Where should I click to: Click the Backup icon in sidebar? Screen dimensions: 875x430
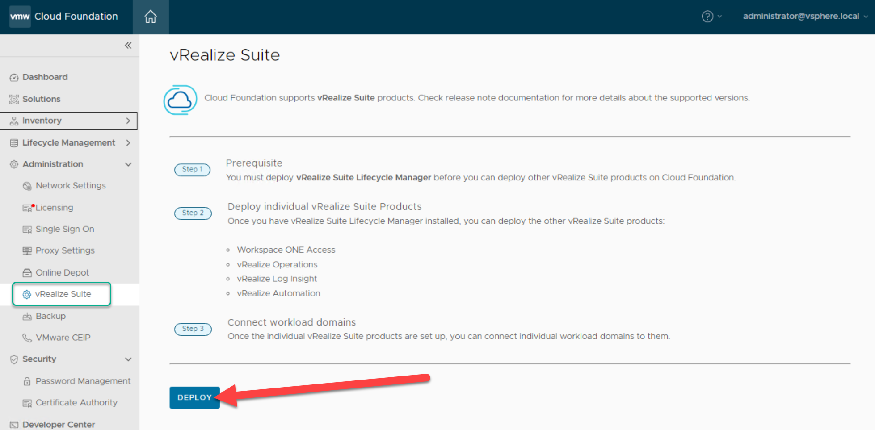coord(27,316)
